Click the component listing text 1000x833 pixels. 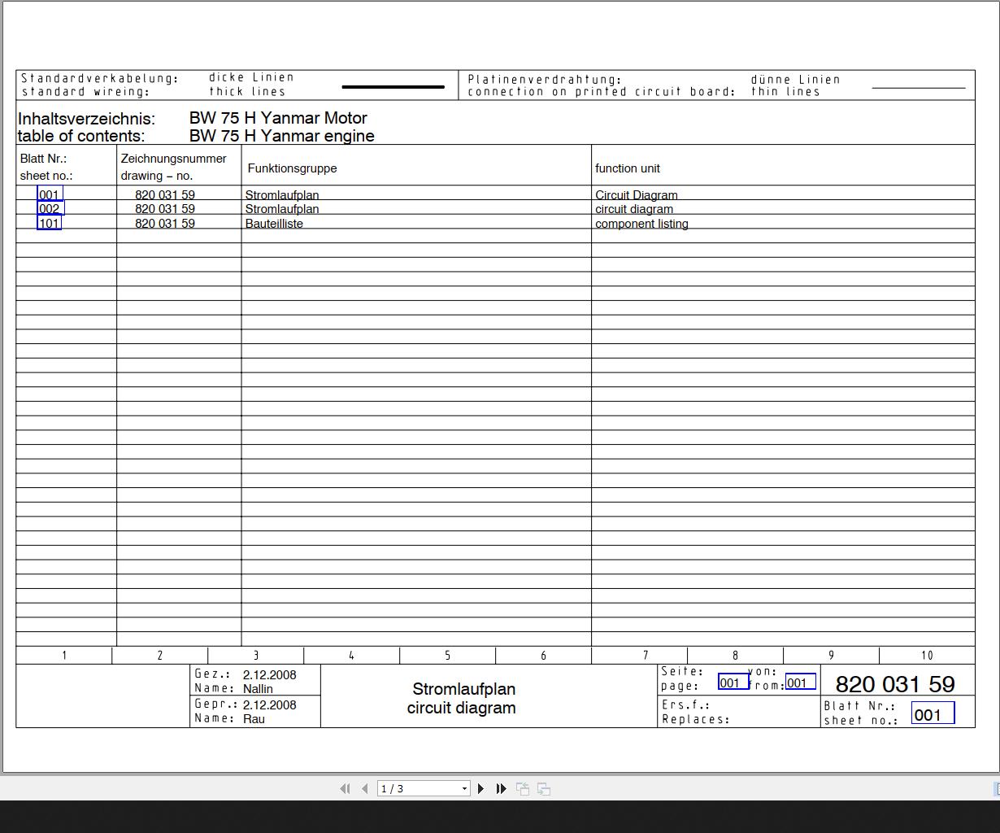pyautogui.click(x=641, y=224)
